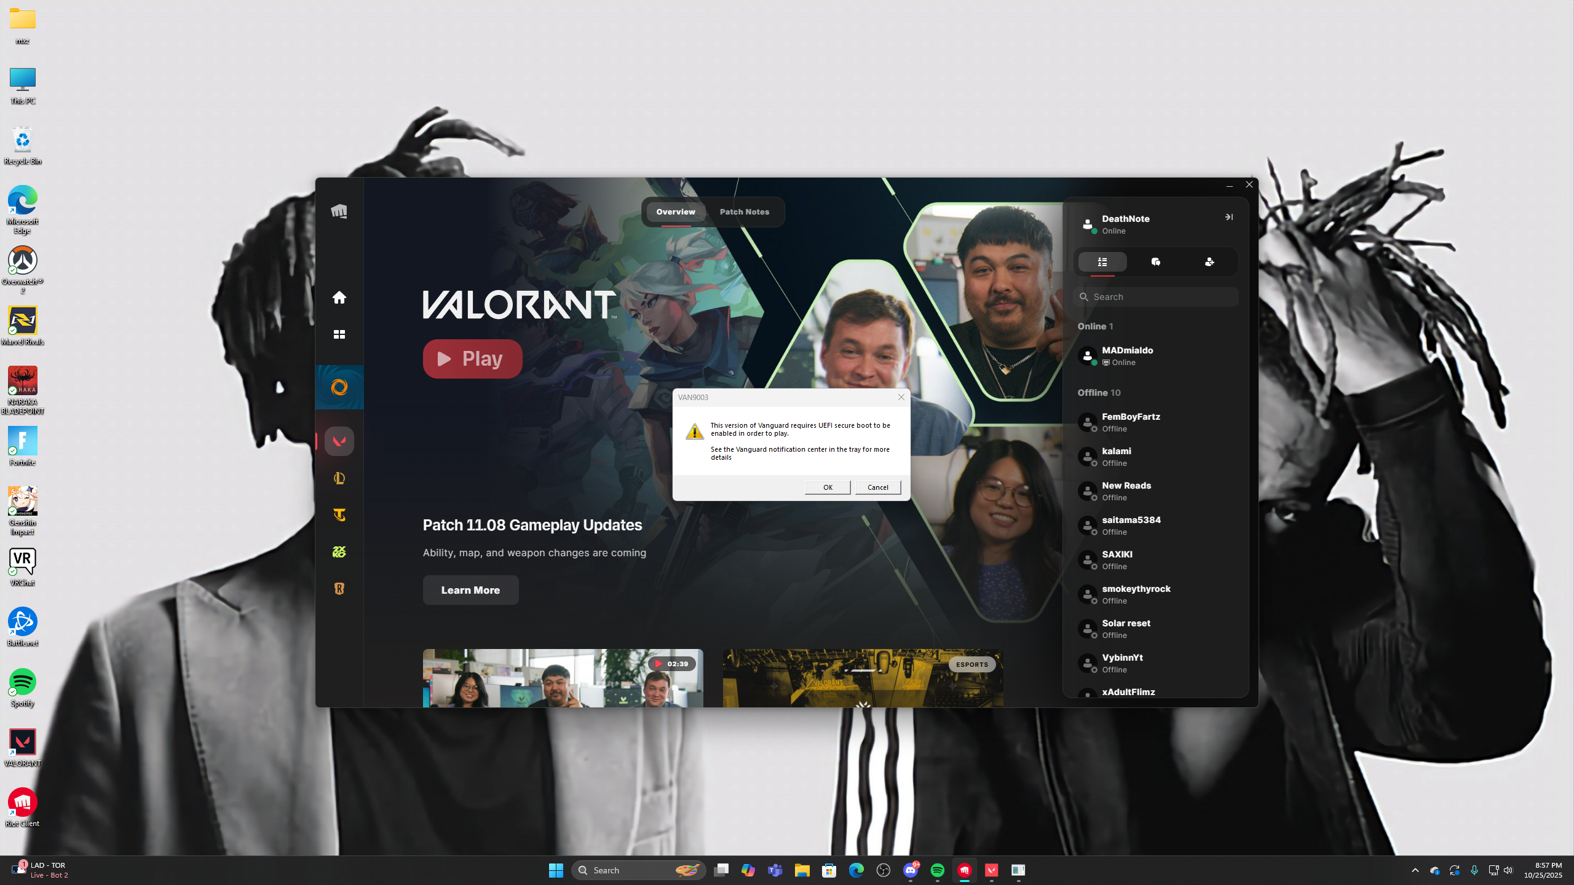The image size is (1574, 885).
Task: Click the Riot Games fist logo icon
Action: pyautogui.click(x=339, y=211)
